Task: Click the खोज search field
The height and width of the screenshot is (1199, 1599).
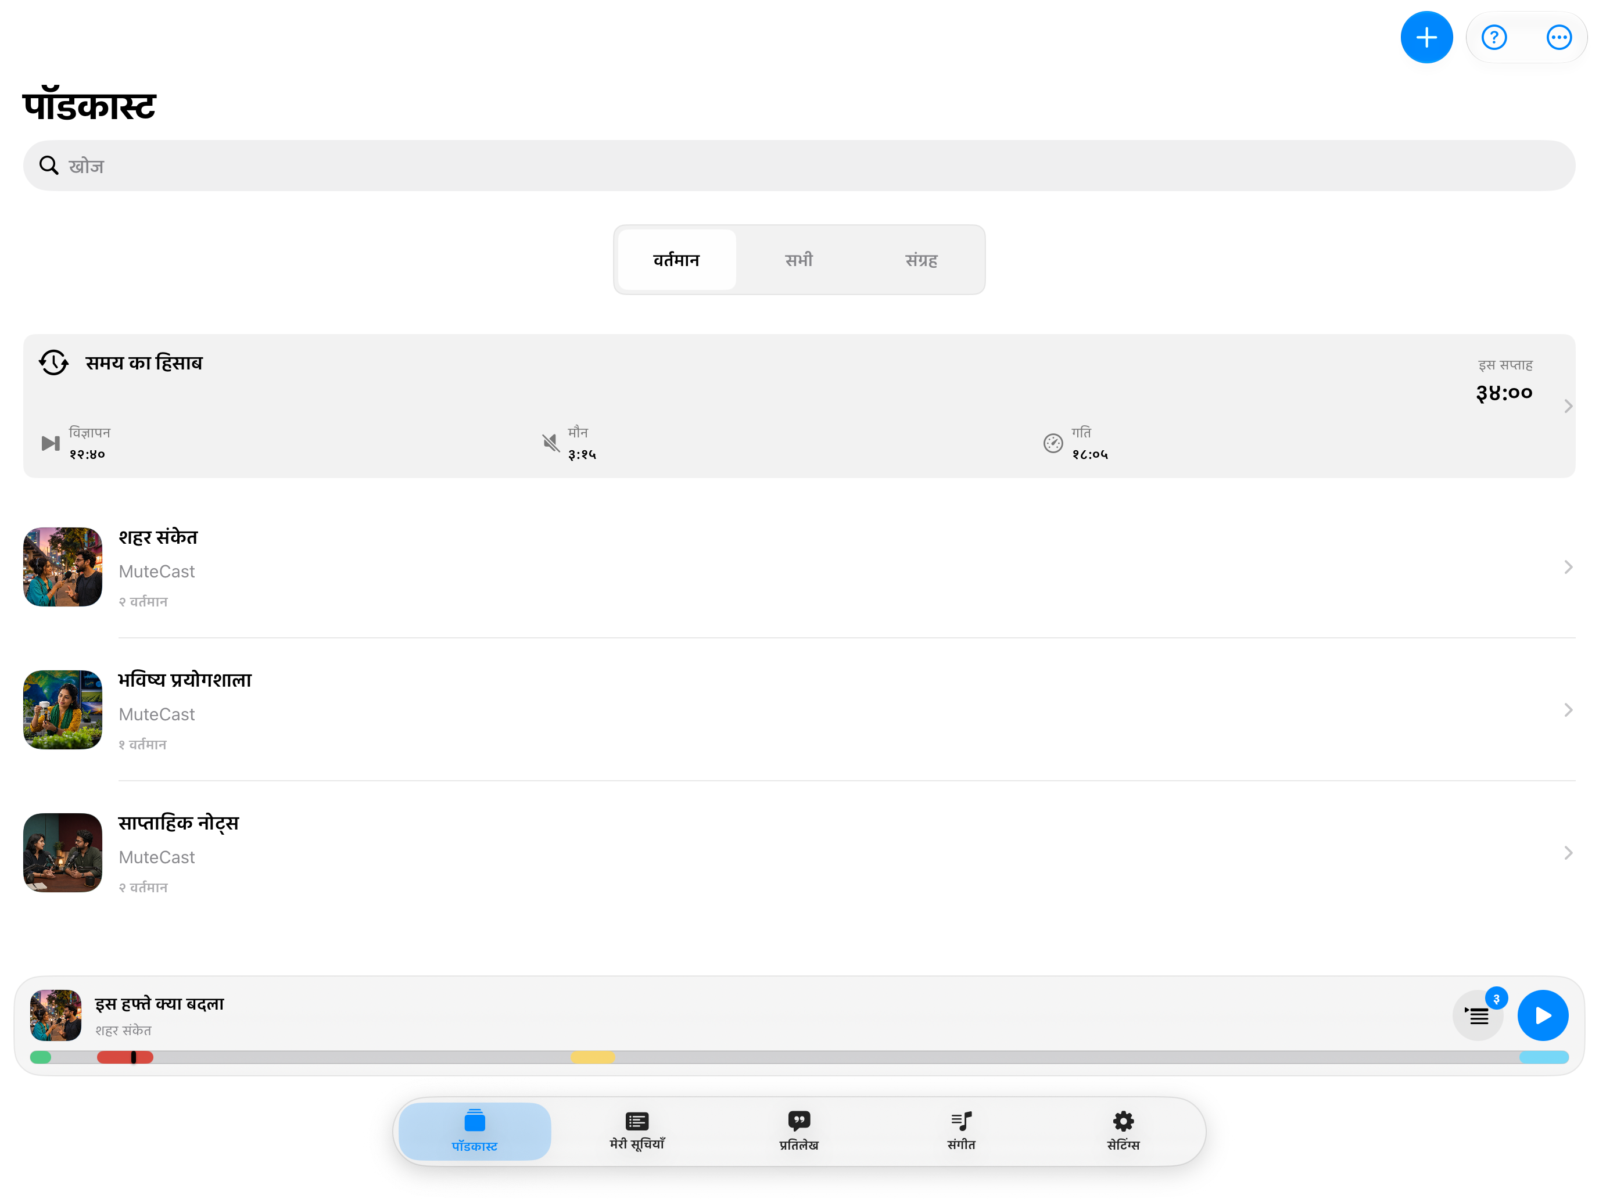Action: pyautogui.click(x=799, y=166)
